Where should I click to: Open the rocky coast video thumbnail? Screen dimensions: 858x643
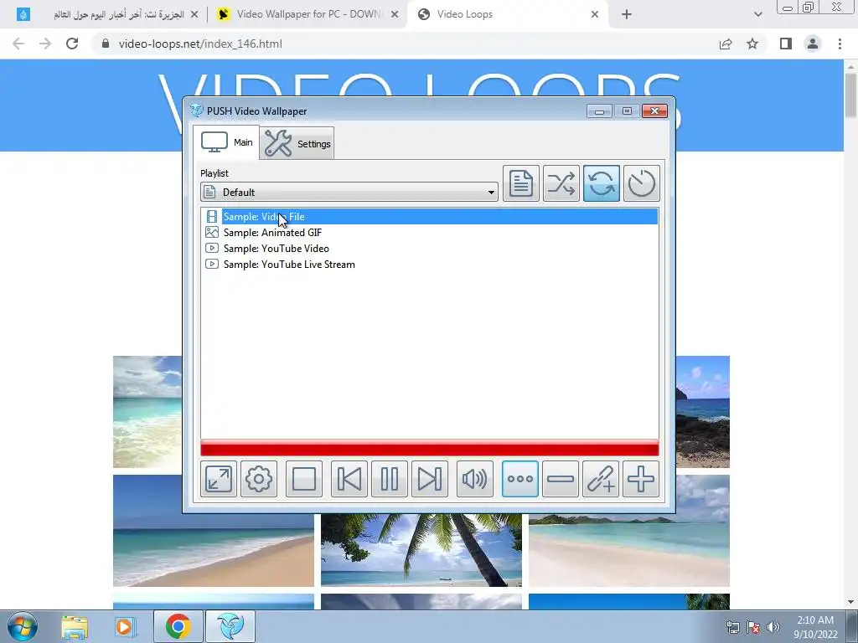[x=703, y=412]
